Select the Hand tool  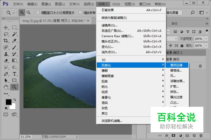click(6, 87)
